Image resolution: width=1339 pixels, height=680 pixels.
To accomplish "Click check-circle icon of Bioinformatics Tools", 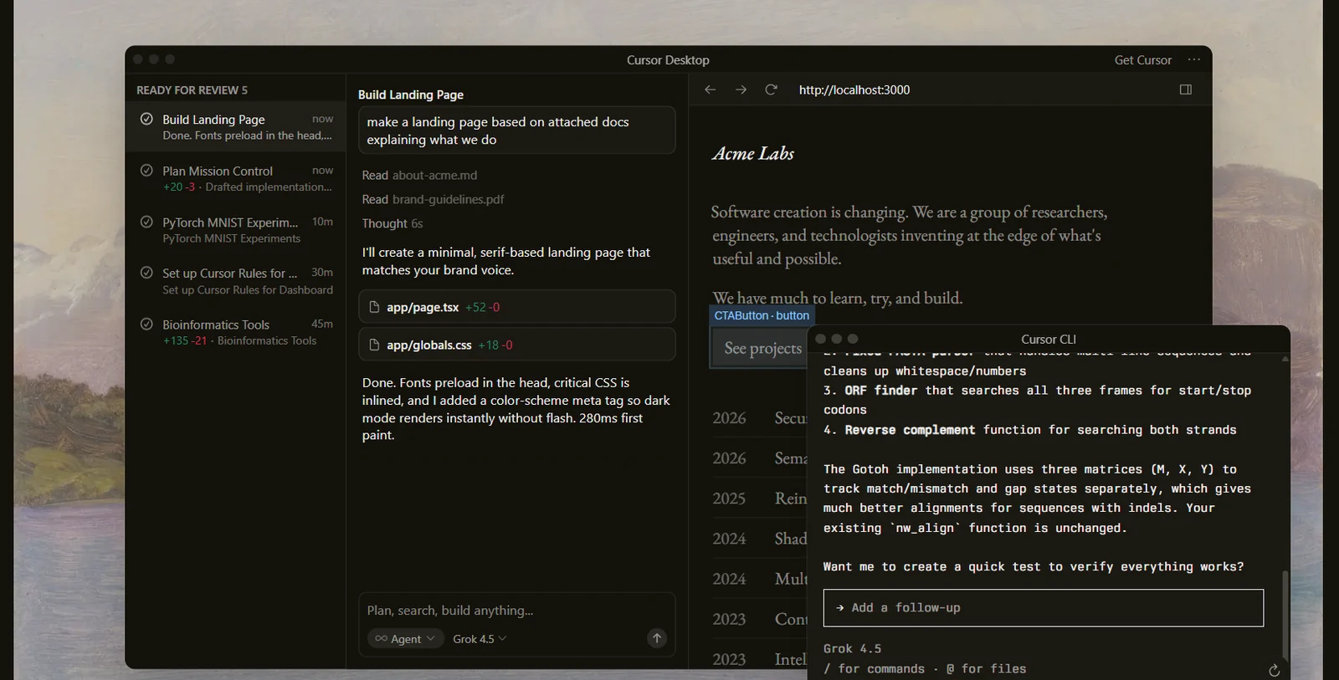I will pyautogui.click(x=146, y=324).
